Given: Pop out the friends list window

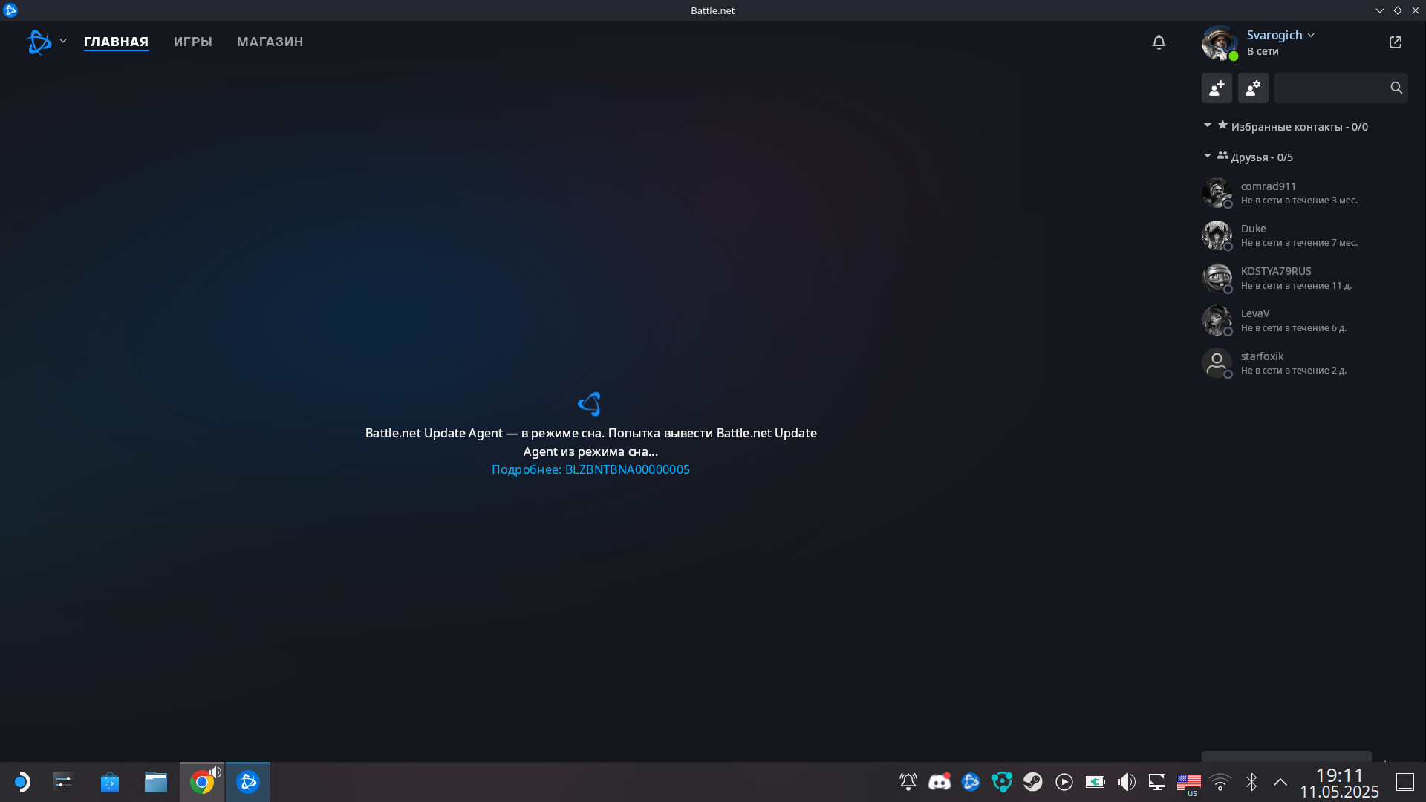Looking at the screenshot, I should tap(1396, 42).
